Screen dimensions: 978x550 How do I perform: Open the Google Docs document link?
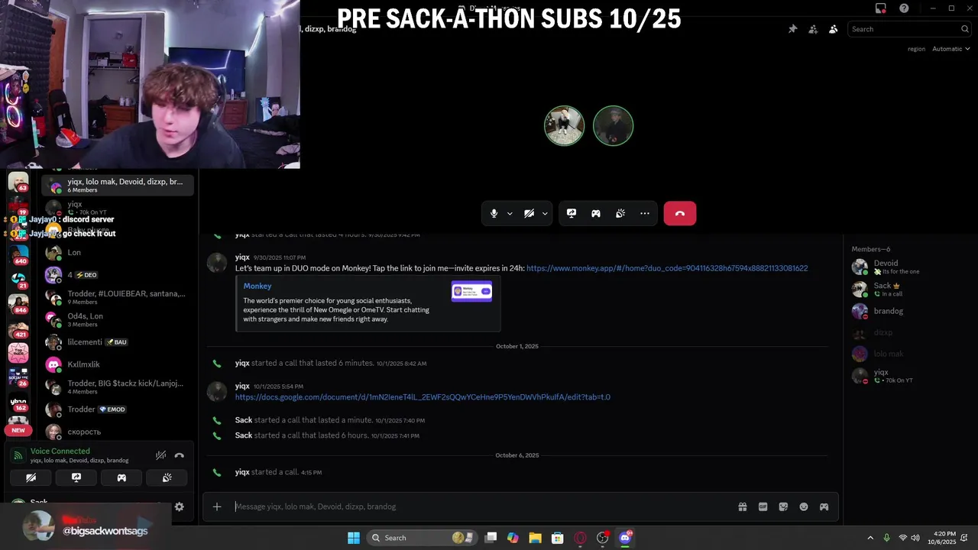(x=423, y=397)
